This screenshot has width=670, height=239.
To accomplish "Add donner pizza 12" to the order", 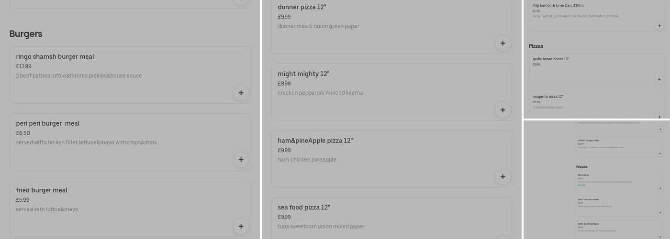I will coord(502,43).
